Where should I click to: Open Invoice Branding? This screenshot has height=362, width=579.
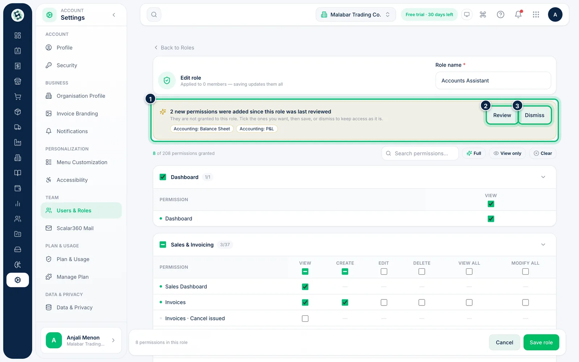coord(81,114)
